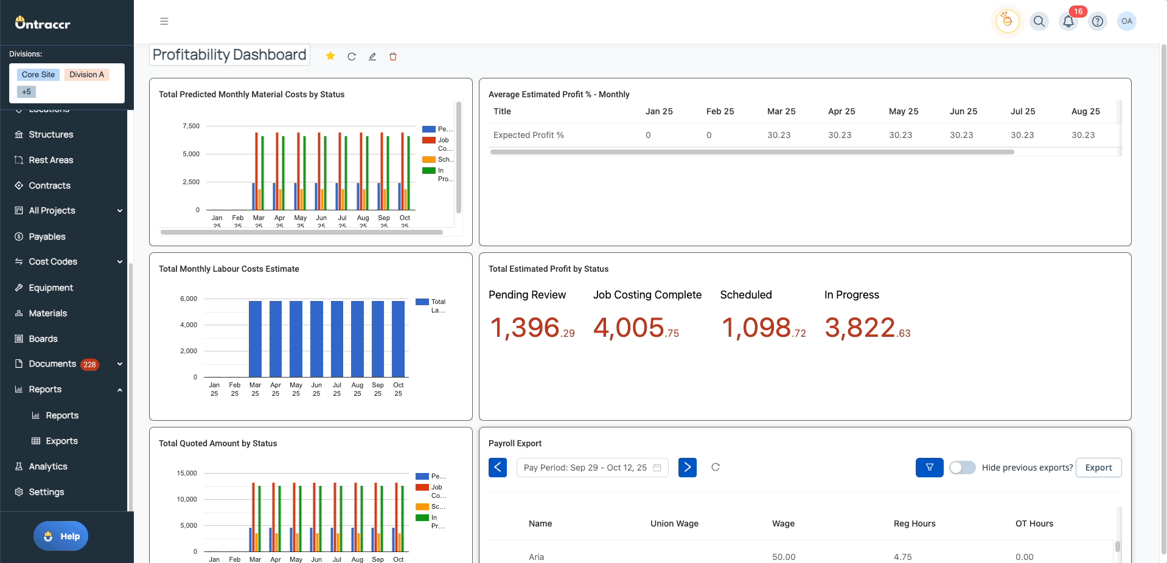
Task: Delete the dashboard using the trash icon
Action: click(393, 57)
